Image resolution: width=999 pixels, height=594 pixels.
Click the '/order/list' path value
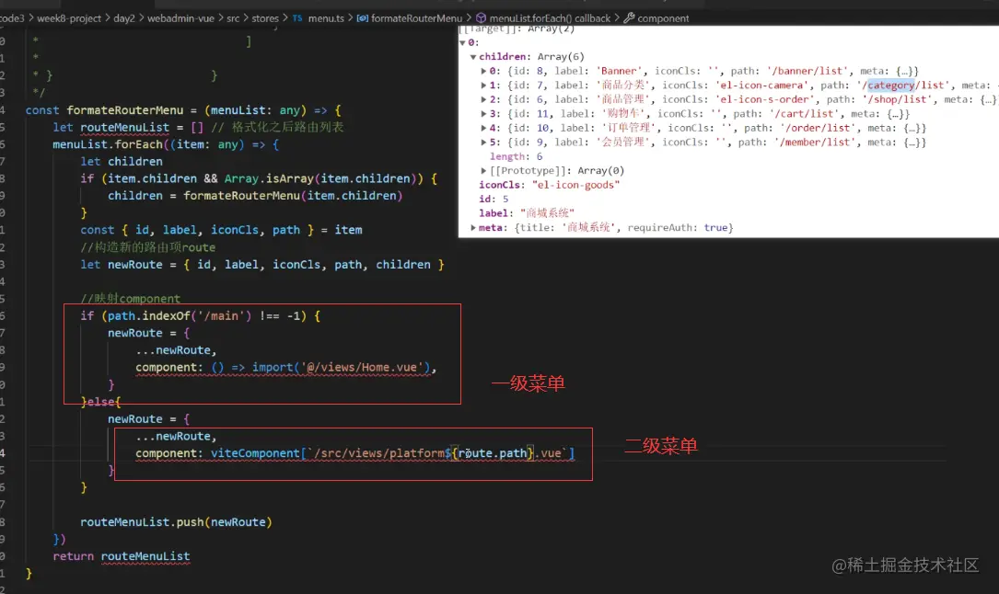(x=819, y=128)
